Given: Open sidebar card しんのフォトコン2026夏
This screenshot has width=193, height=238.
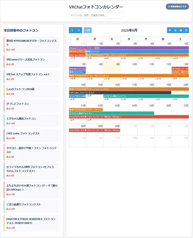Looking at the screenshot, I should click(32, 91).
